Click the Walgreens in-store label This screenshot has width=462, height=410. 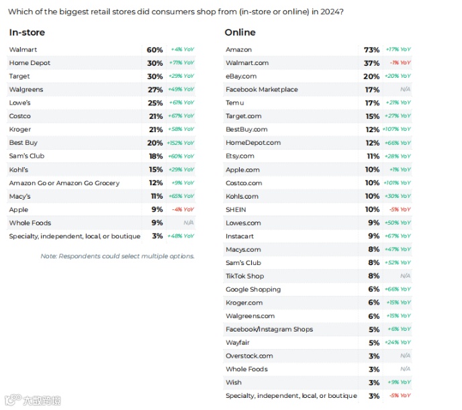[x=26, y=89]
